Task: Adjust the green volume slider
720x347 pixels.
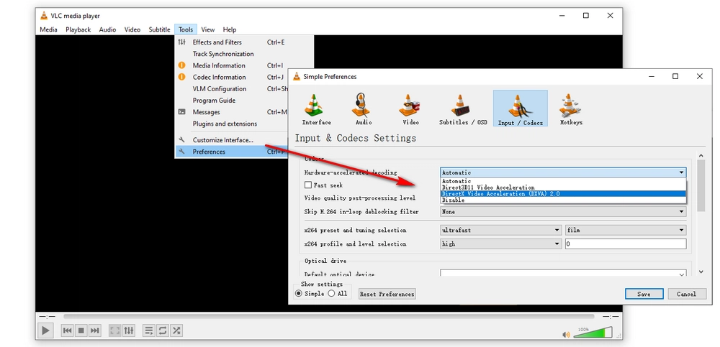Action: coord(593,333)
